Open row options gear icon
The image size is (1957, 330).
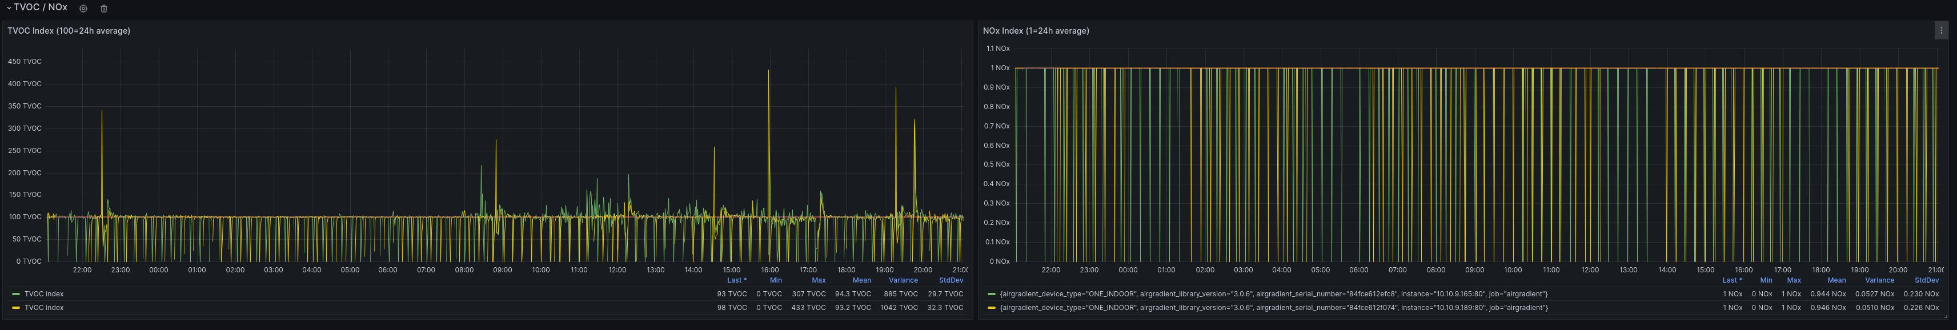[83, 9]
